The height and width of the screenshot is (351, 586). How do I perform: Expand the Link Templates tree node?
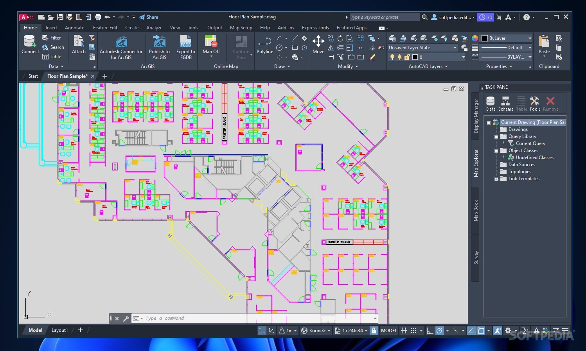point(496,179)
